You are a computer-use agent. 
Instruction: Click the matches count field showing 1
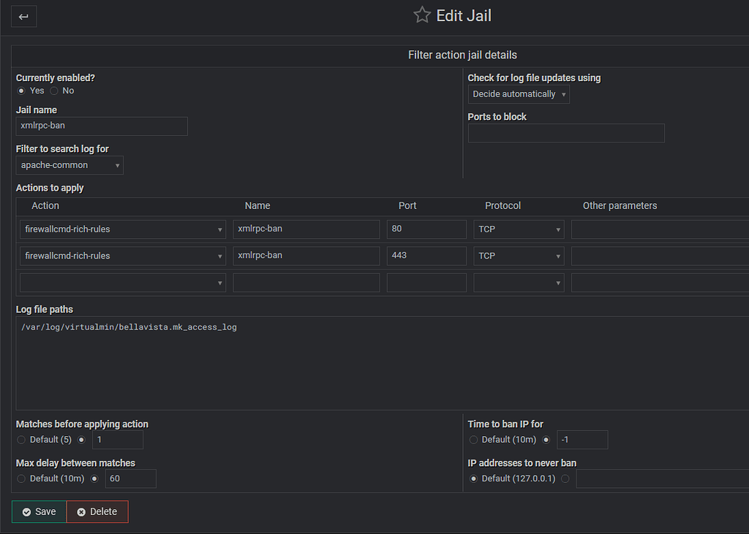click(x=118, y=440)
